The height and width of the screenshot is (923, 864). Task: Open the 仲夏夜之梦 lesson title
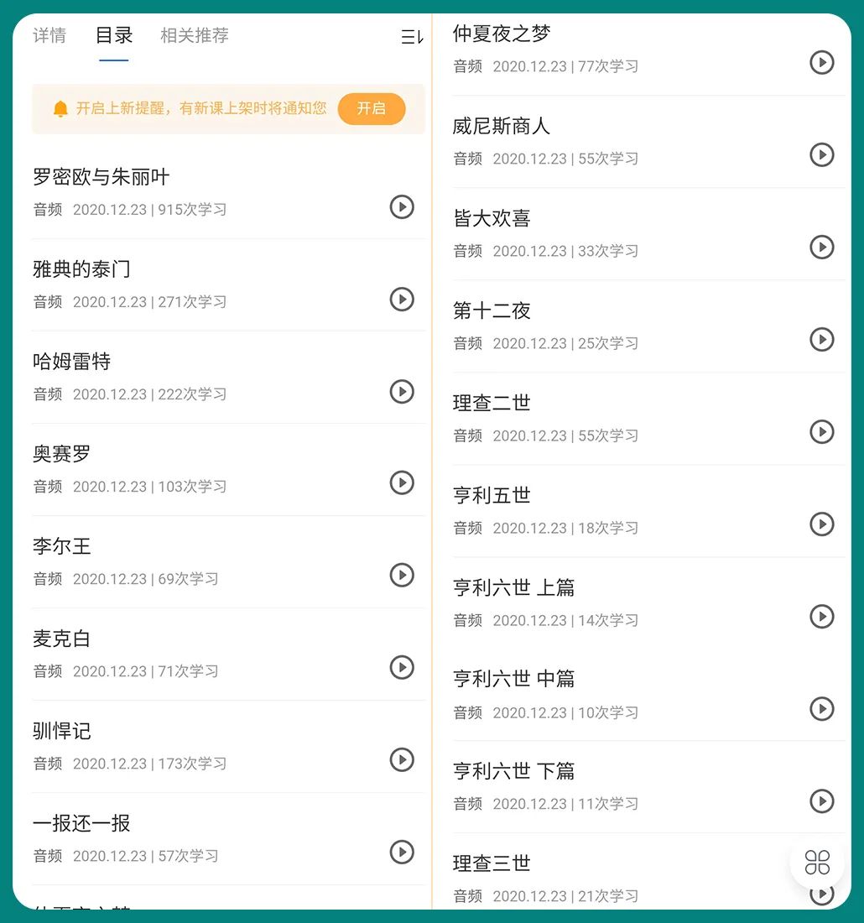pyautogui.click(x=502, y=34)
